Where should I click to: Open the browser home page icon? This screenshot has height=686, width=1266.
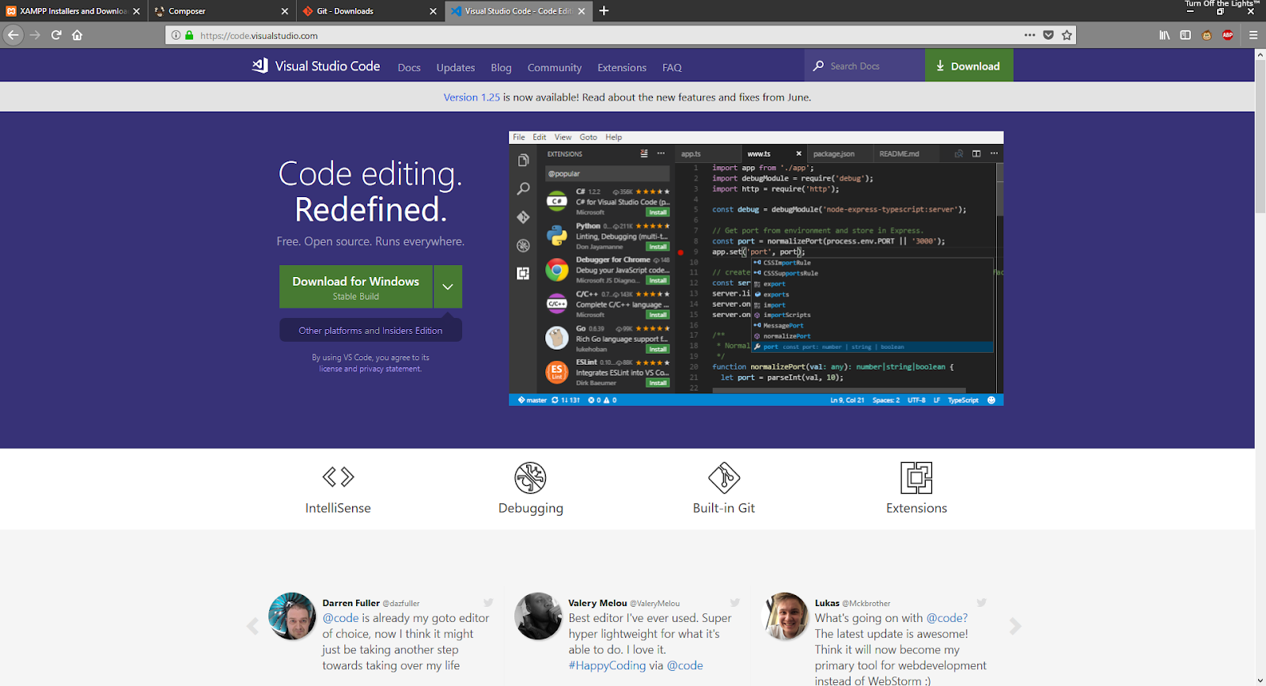(x=77, y=35)
